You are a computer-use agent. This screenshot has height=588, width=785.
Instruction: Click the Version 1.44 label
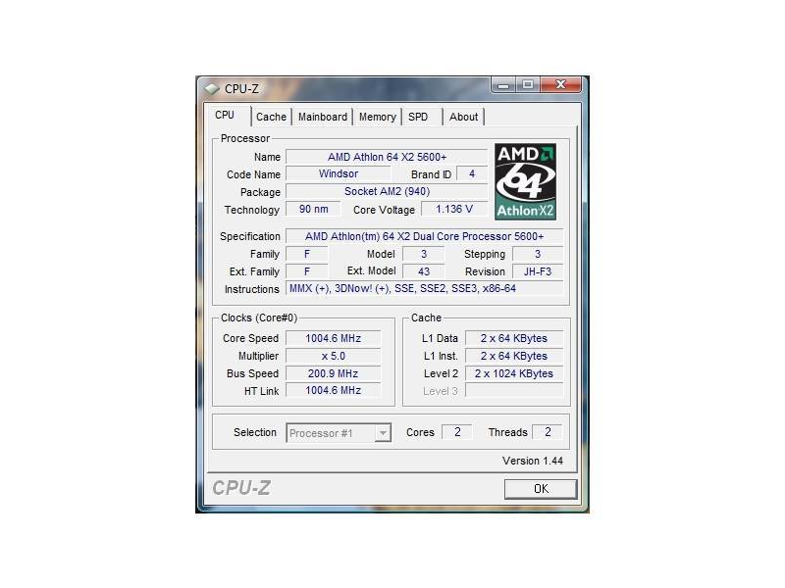coord(533,461)
